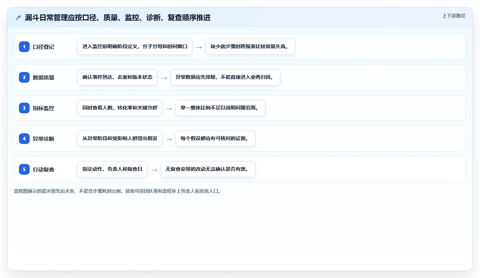
Task: Click the step 2 number badge
Action: click(24, 77)
